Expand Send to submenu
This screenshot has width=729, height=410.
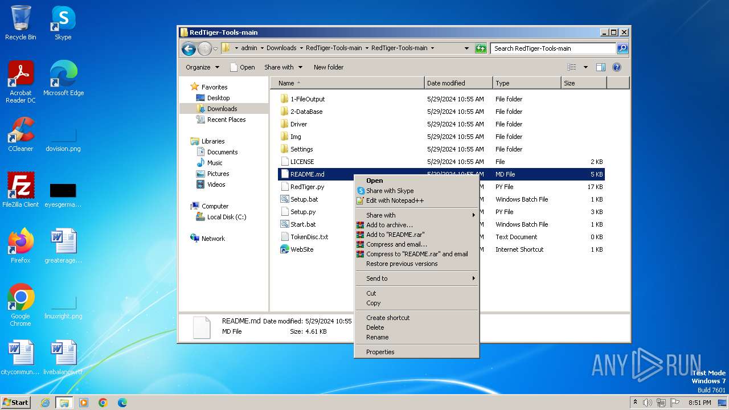[416, 278]
